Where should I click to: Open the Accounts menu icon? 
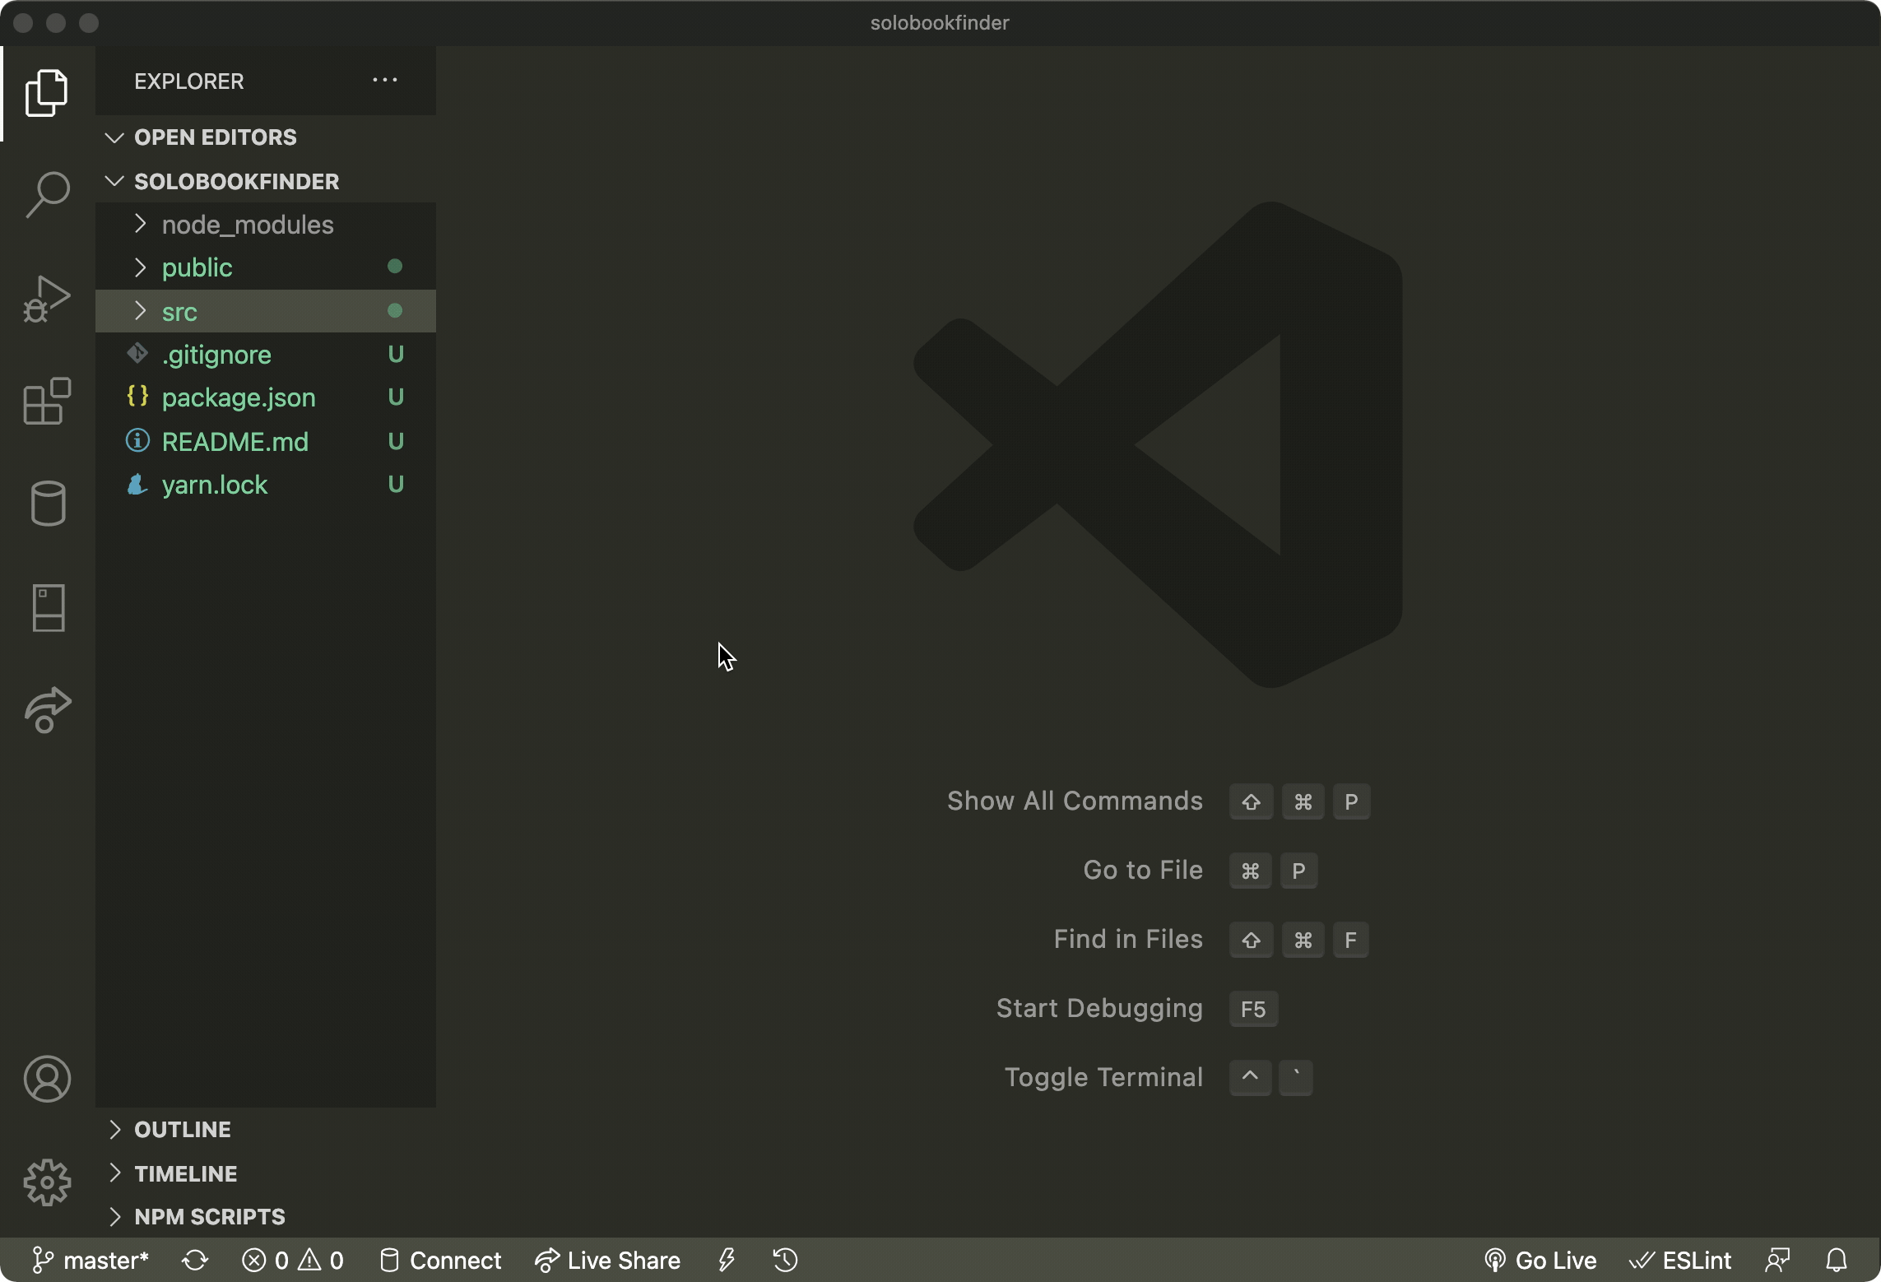47,1079
